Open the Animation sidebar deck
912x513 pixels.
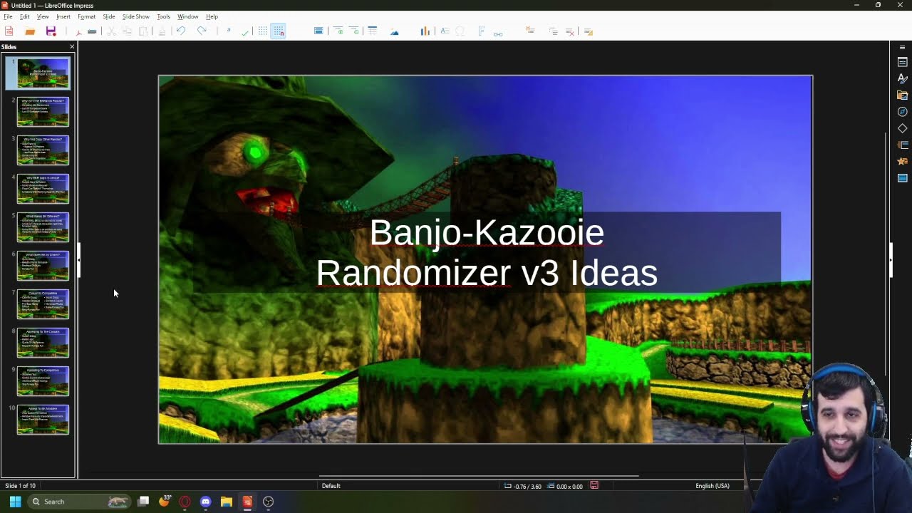902,161
